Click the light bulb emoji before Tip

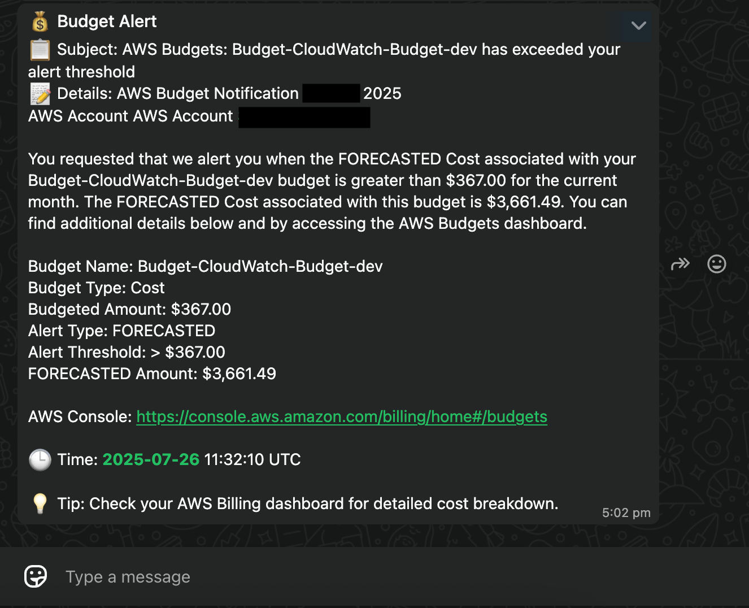[x=40, y=503]
